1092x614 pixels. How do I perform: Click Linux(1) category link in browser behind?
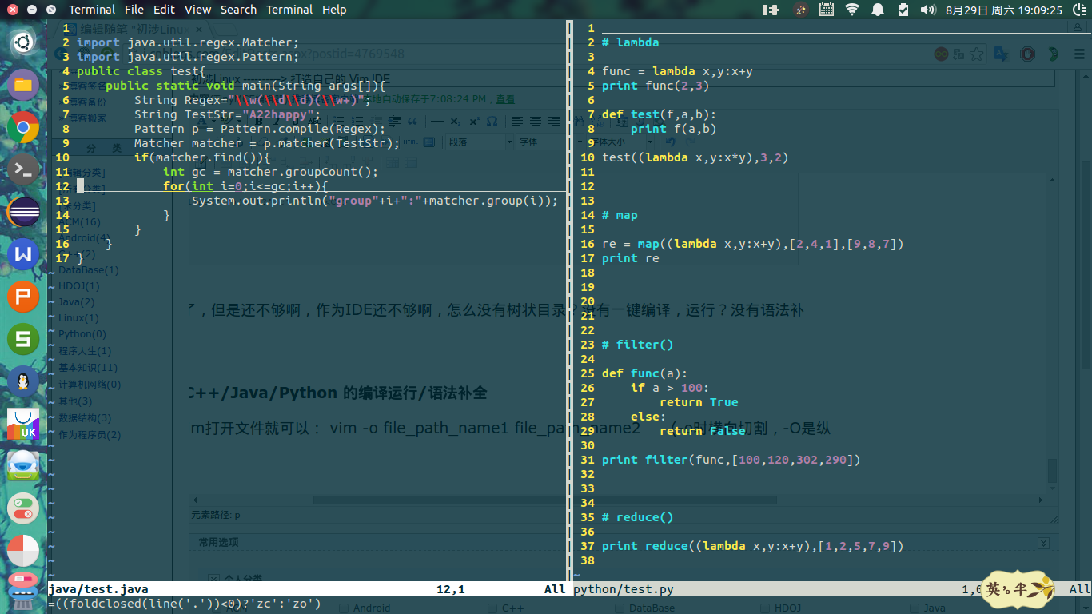pyautogui.click(x=78, y=318)
